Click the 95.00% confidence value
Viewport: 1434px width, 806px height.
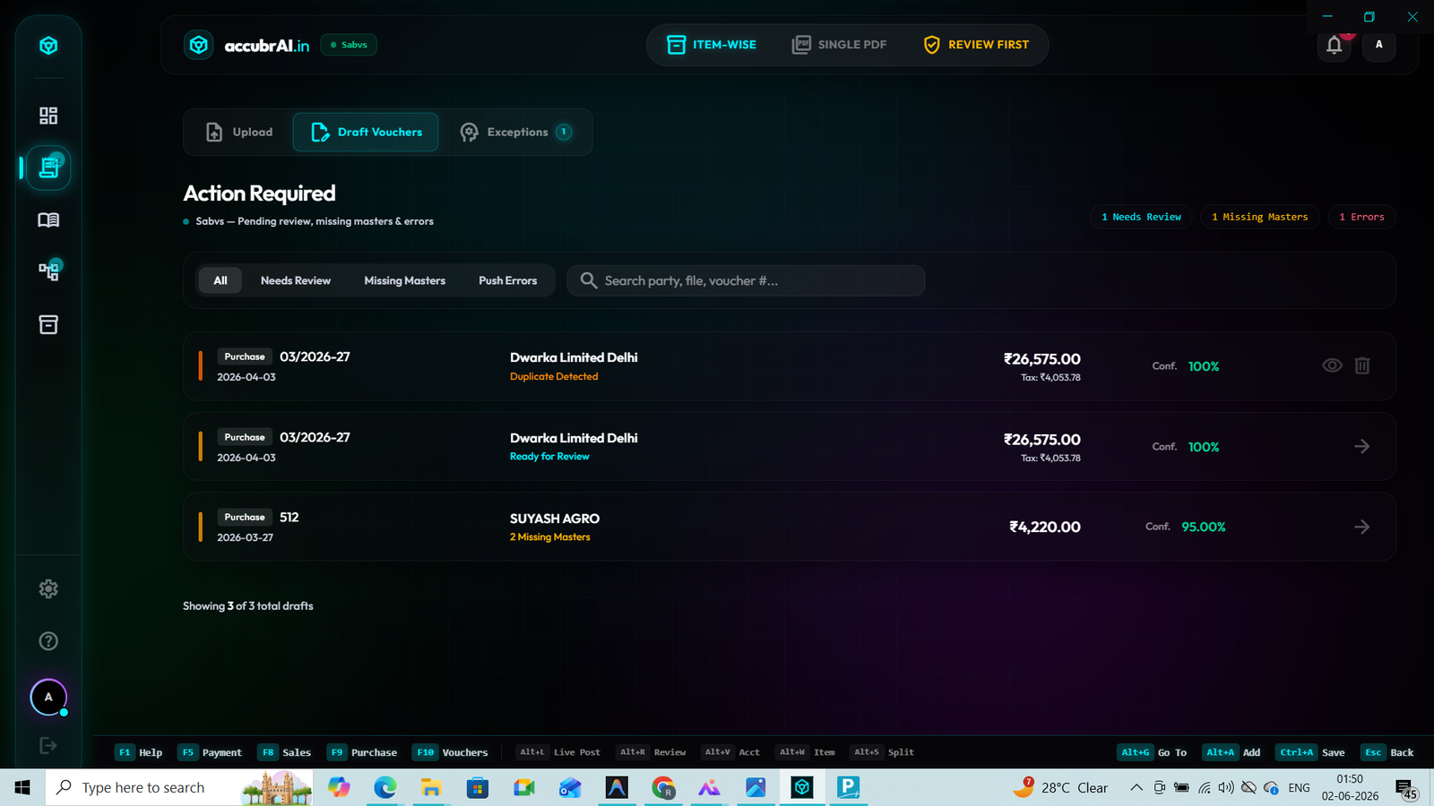click(1204, 527)
